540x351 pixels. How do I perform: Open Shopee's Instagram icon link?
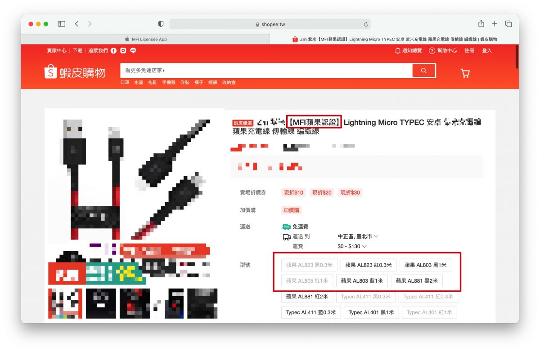tap(123, 51)
